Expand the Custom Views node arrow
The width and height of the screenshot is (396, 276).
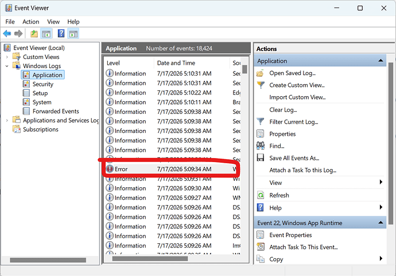coord(7,57)
